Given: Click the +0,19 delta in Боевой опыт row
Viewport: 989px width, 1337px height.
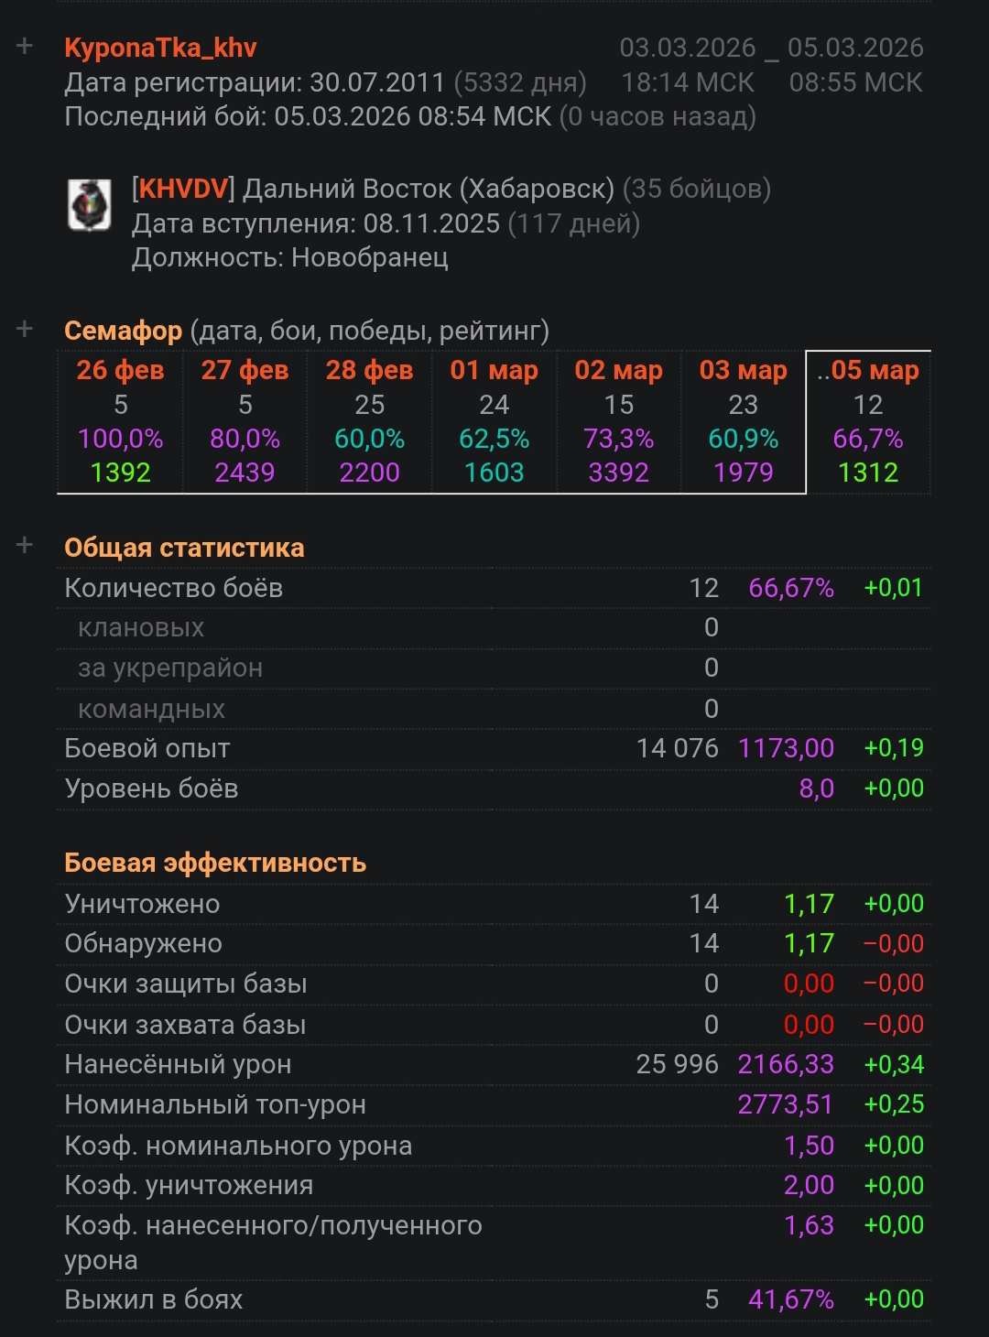Looking at the screenshot, I should [894, 748].
